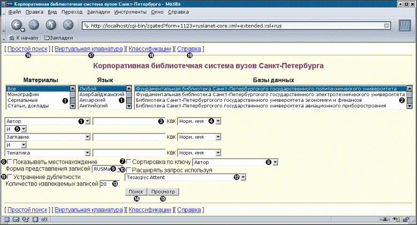Select 'Английский' in Язык list

[102, 105]
